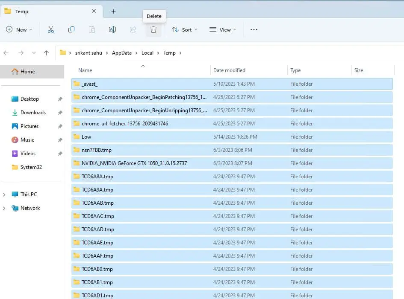Viewport: 404px width, 299px height.
Task: Click srikant sahu in breadcrumb
Action: pos(88,53)
